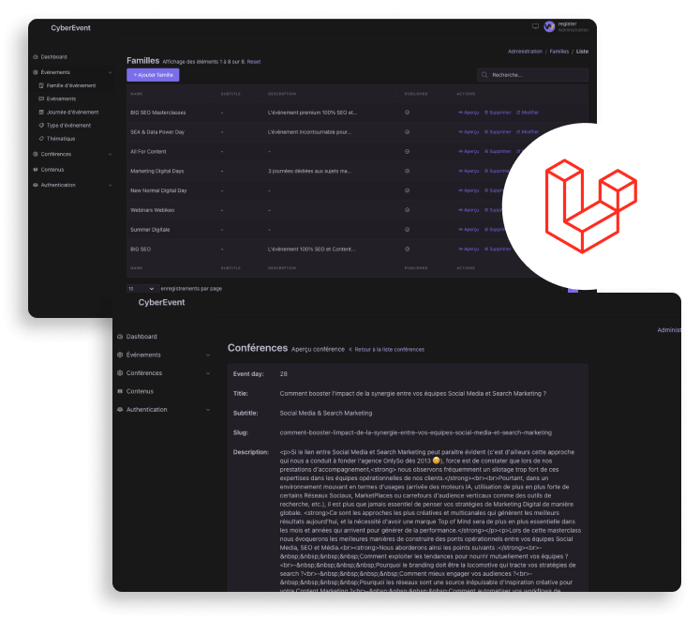Click Aperçu for the BIG SEO row

pos(469,249)
